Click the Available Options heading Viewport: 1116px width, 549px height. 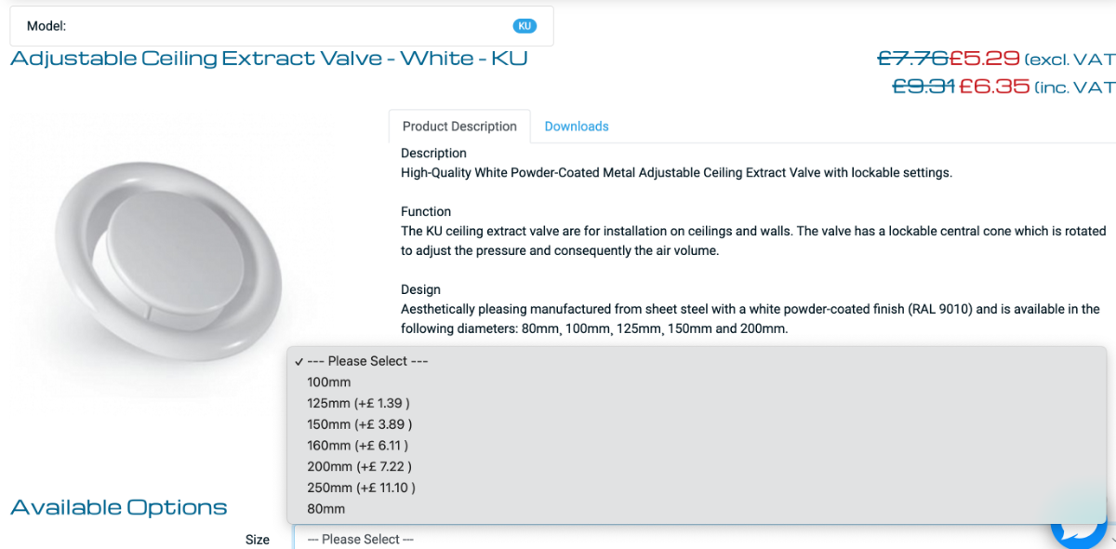click(x=119, y=507)
